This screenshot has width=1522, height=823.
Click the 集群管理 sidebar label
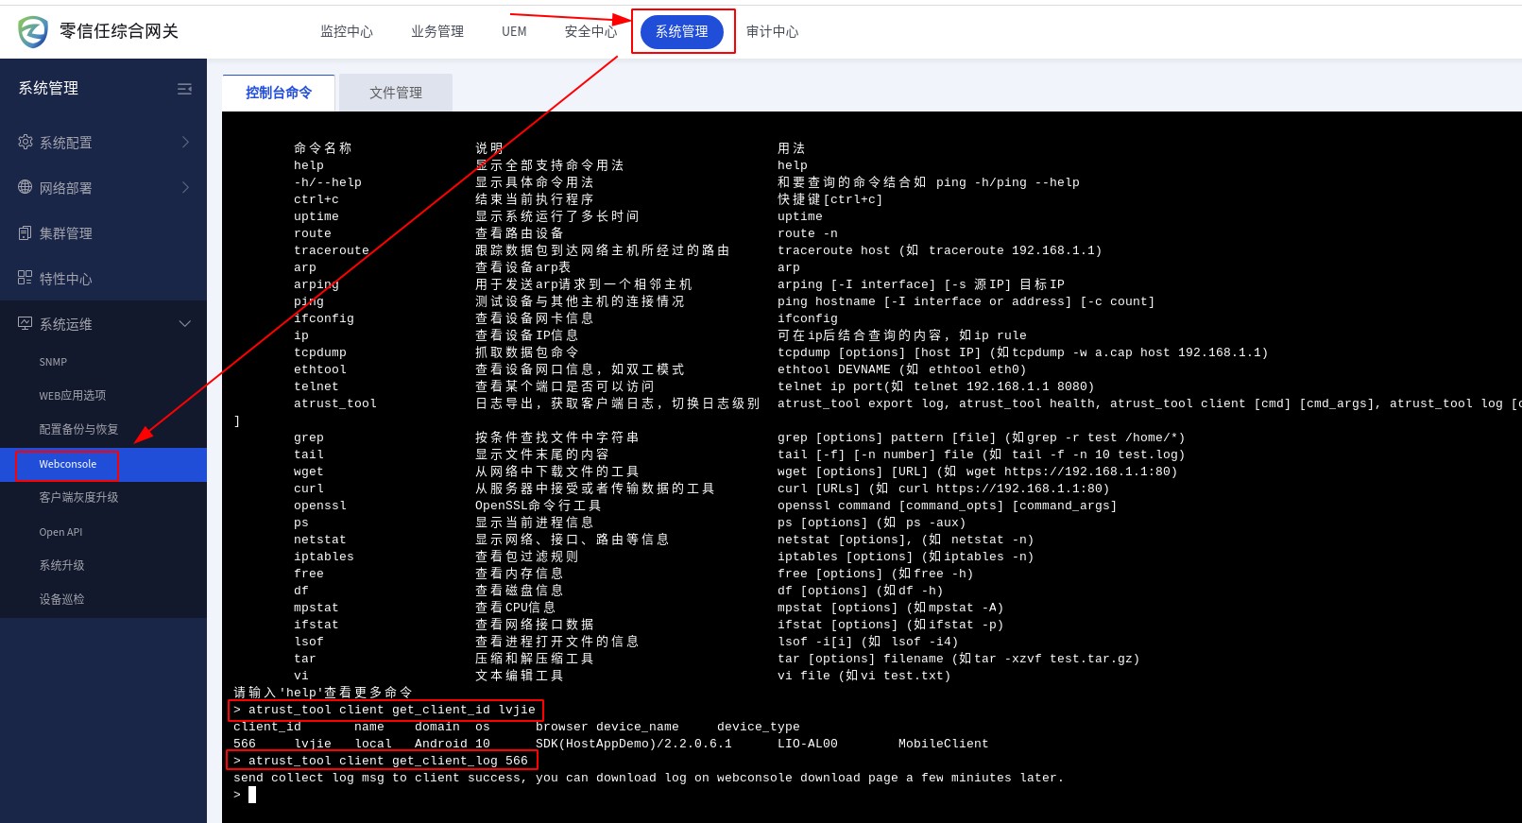[66, 233]
